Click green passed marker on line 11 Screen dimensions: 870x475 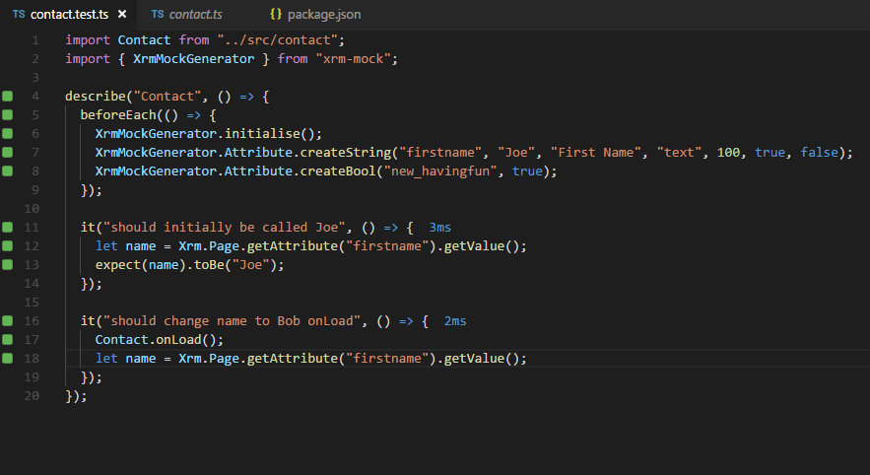click(7, 227)
